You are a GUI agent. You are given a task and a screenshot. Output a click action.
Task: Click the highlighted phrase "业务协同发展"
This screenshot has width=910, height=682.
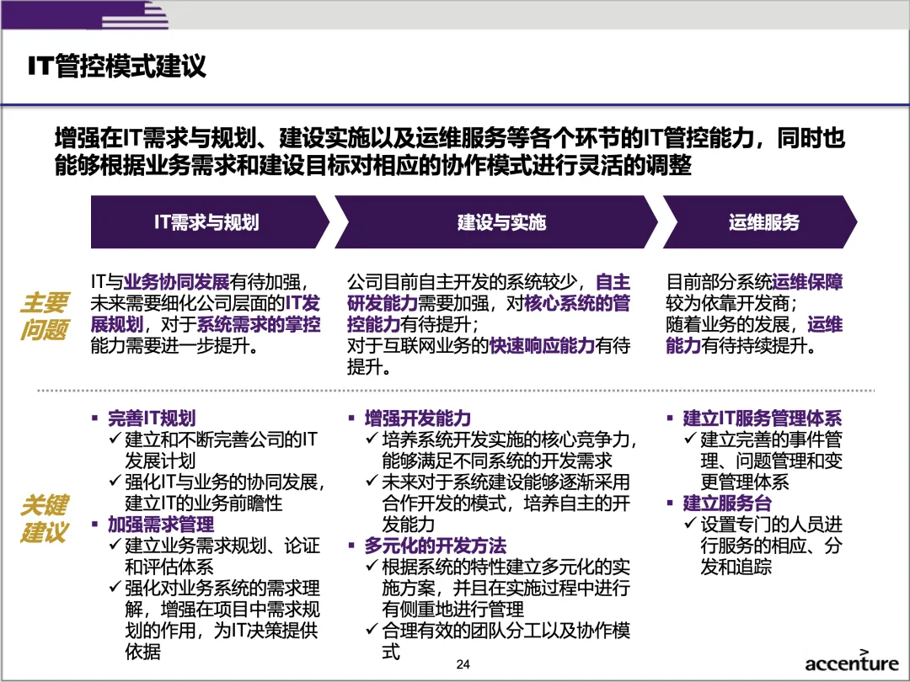pos(176,282)
